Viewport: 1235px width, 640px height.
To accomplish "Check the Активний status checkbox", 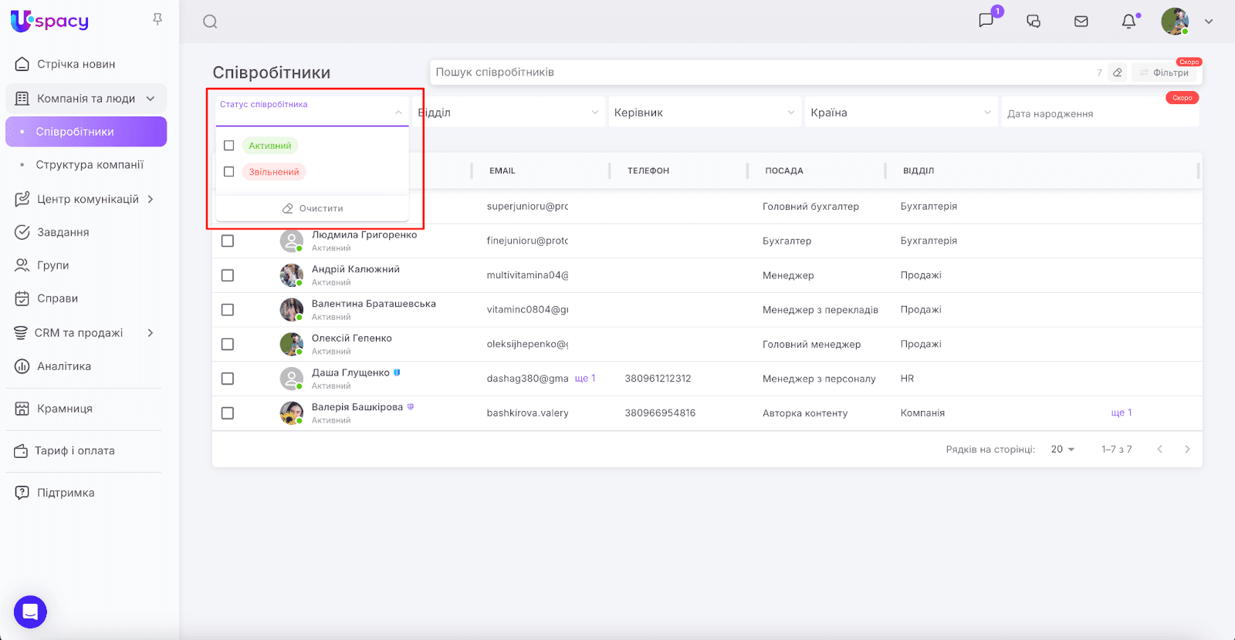I will (229, 146).
